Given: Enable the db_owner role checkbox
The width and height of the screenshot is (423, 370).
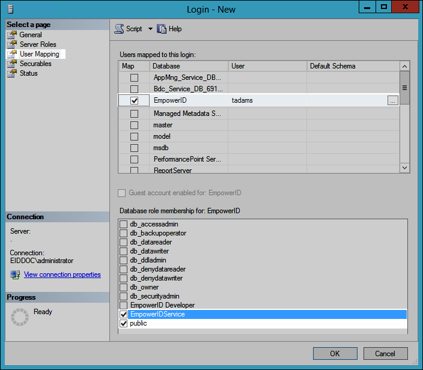Looking at the screenshot, I should coord(124,287).
